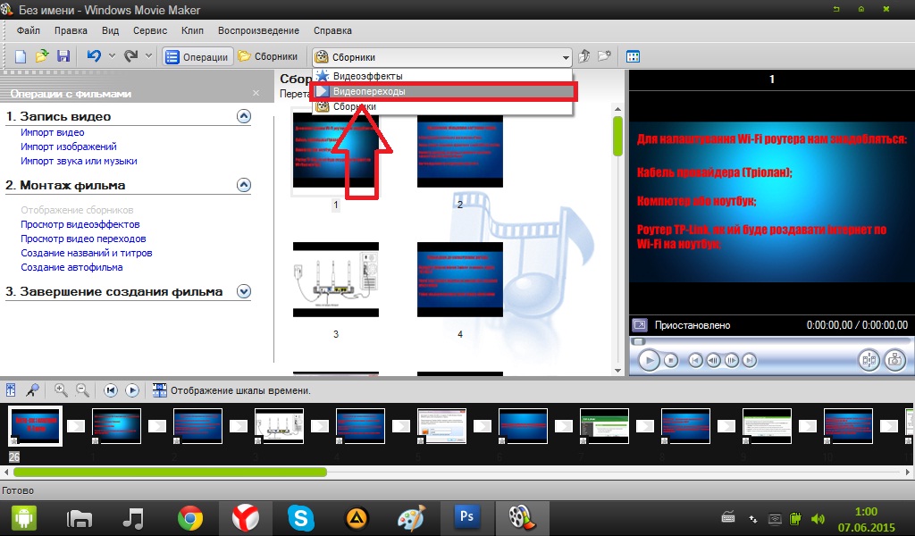Zoom out timeline magnifier icon
This screenshot has width=915, height=536.
(82, 390)
